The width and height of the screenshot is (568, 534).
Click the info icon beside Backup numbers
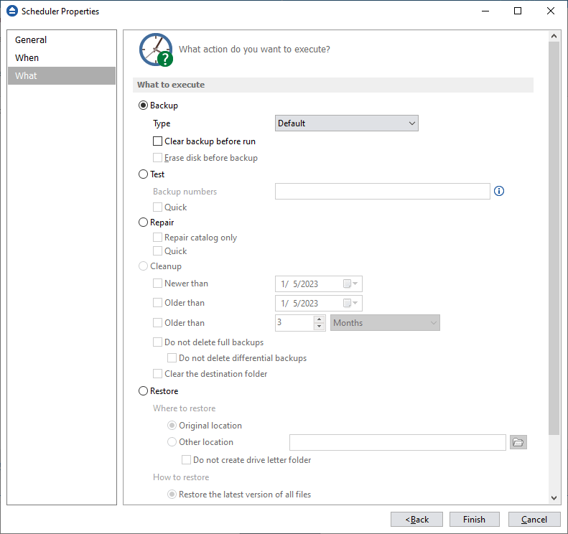click(500, 191)
